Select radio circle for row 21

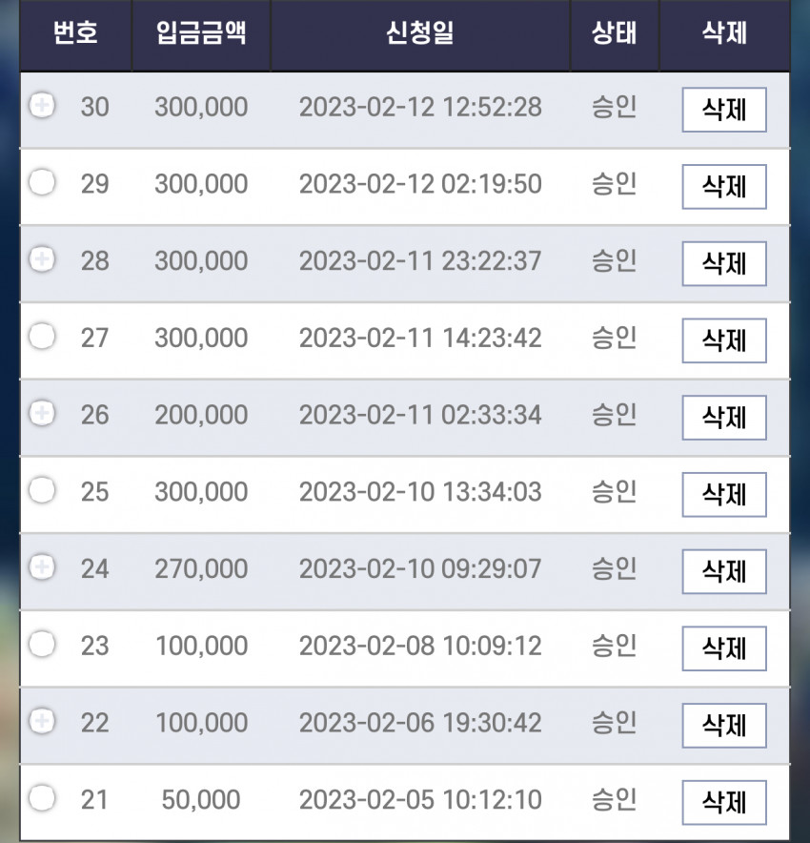click(42, 797)
